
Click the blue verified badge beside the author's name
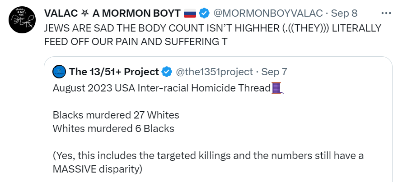[x=204, y=13]
